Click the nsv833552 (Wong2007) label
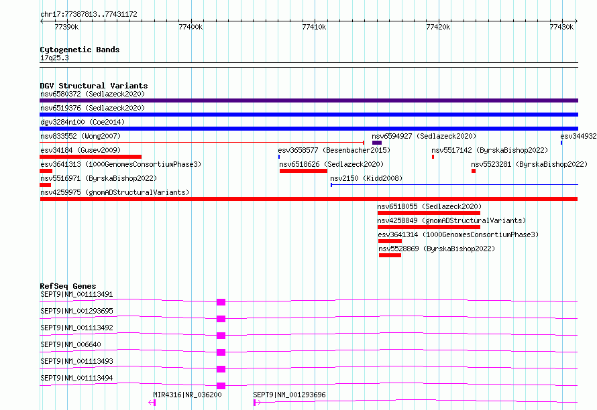The width and height of the screenshot is (597, 410). 80,136
